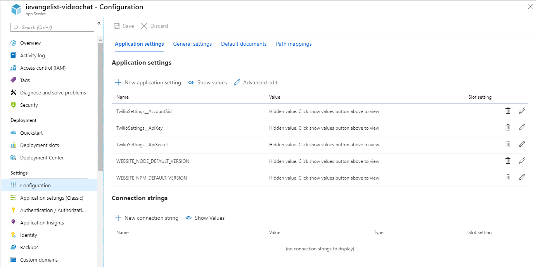Edit the WEBSITE_NODE_DEFAULT_VERSION setting
The image size is (536, 267).
[x=522, y=161]
